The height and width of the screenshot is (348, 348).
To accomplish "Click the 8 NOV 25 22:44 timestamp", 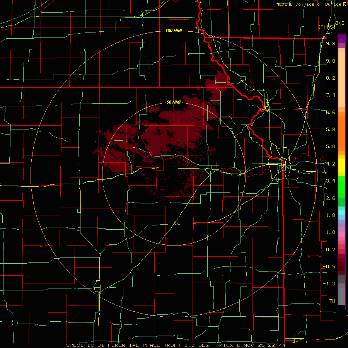I will tap(261, 345).
